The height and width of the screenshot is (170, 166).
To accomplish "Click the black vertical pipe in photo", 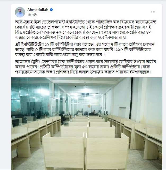I will tap(132, 98).
